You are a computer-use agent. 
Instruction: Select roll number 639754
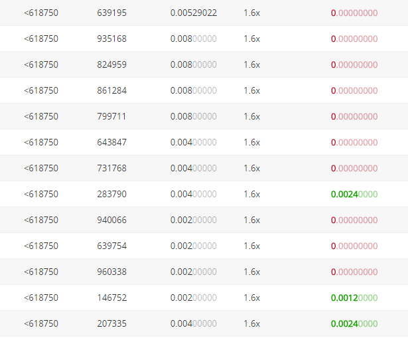click(x=111, y=246)
